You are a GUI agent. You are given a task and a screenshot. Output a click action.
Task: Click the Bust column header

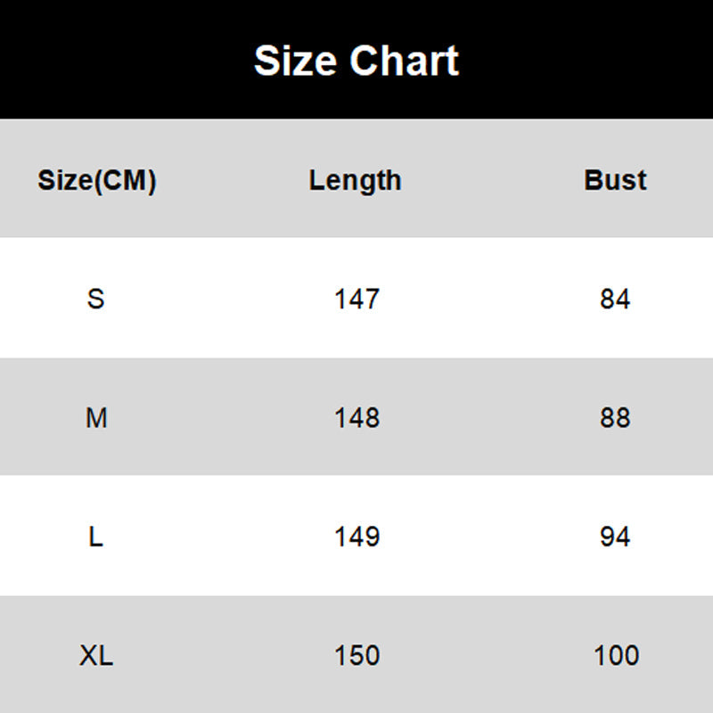click(615, 180)
